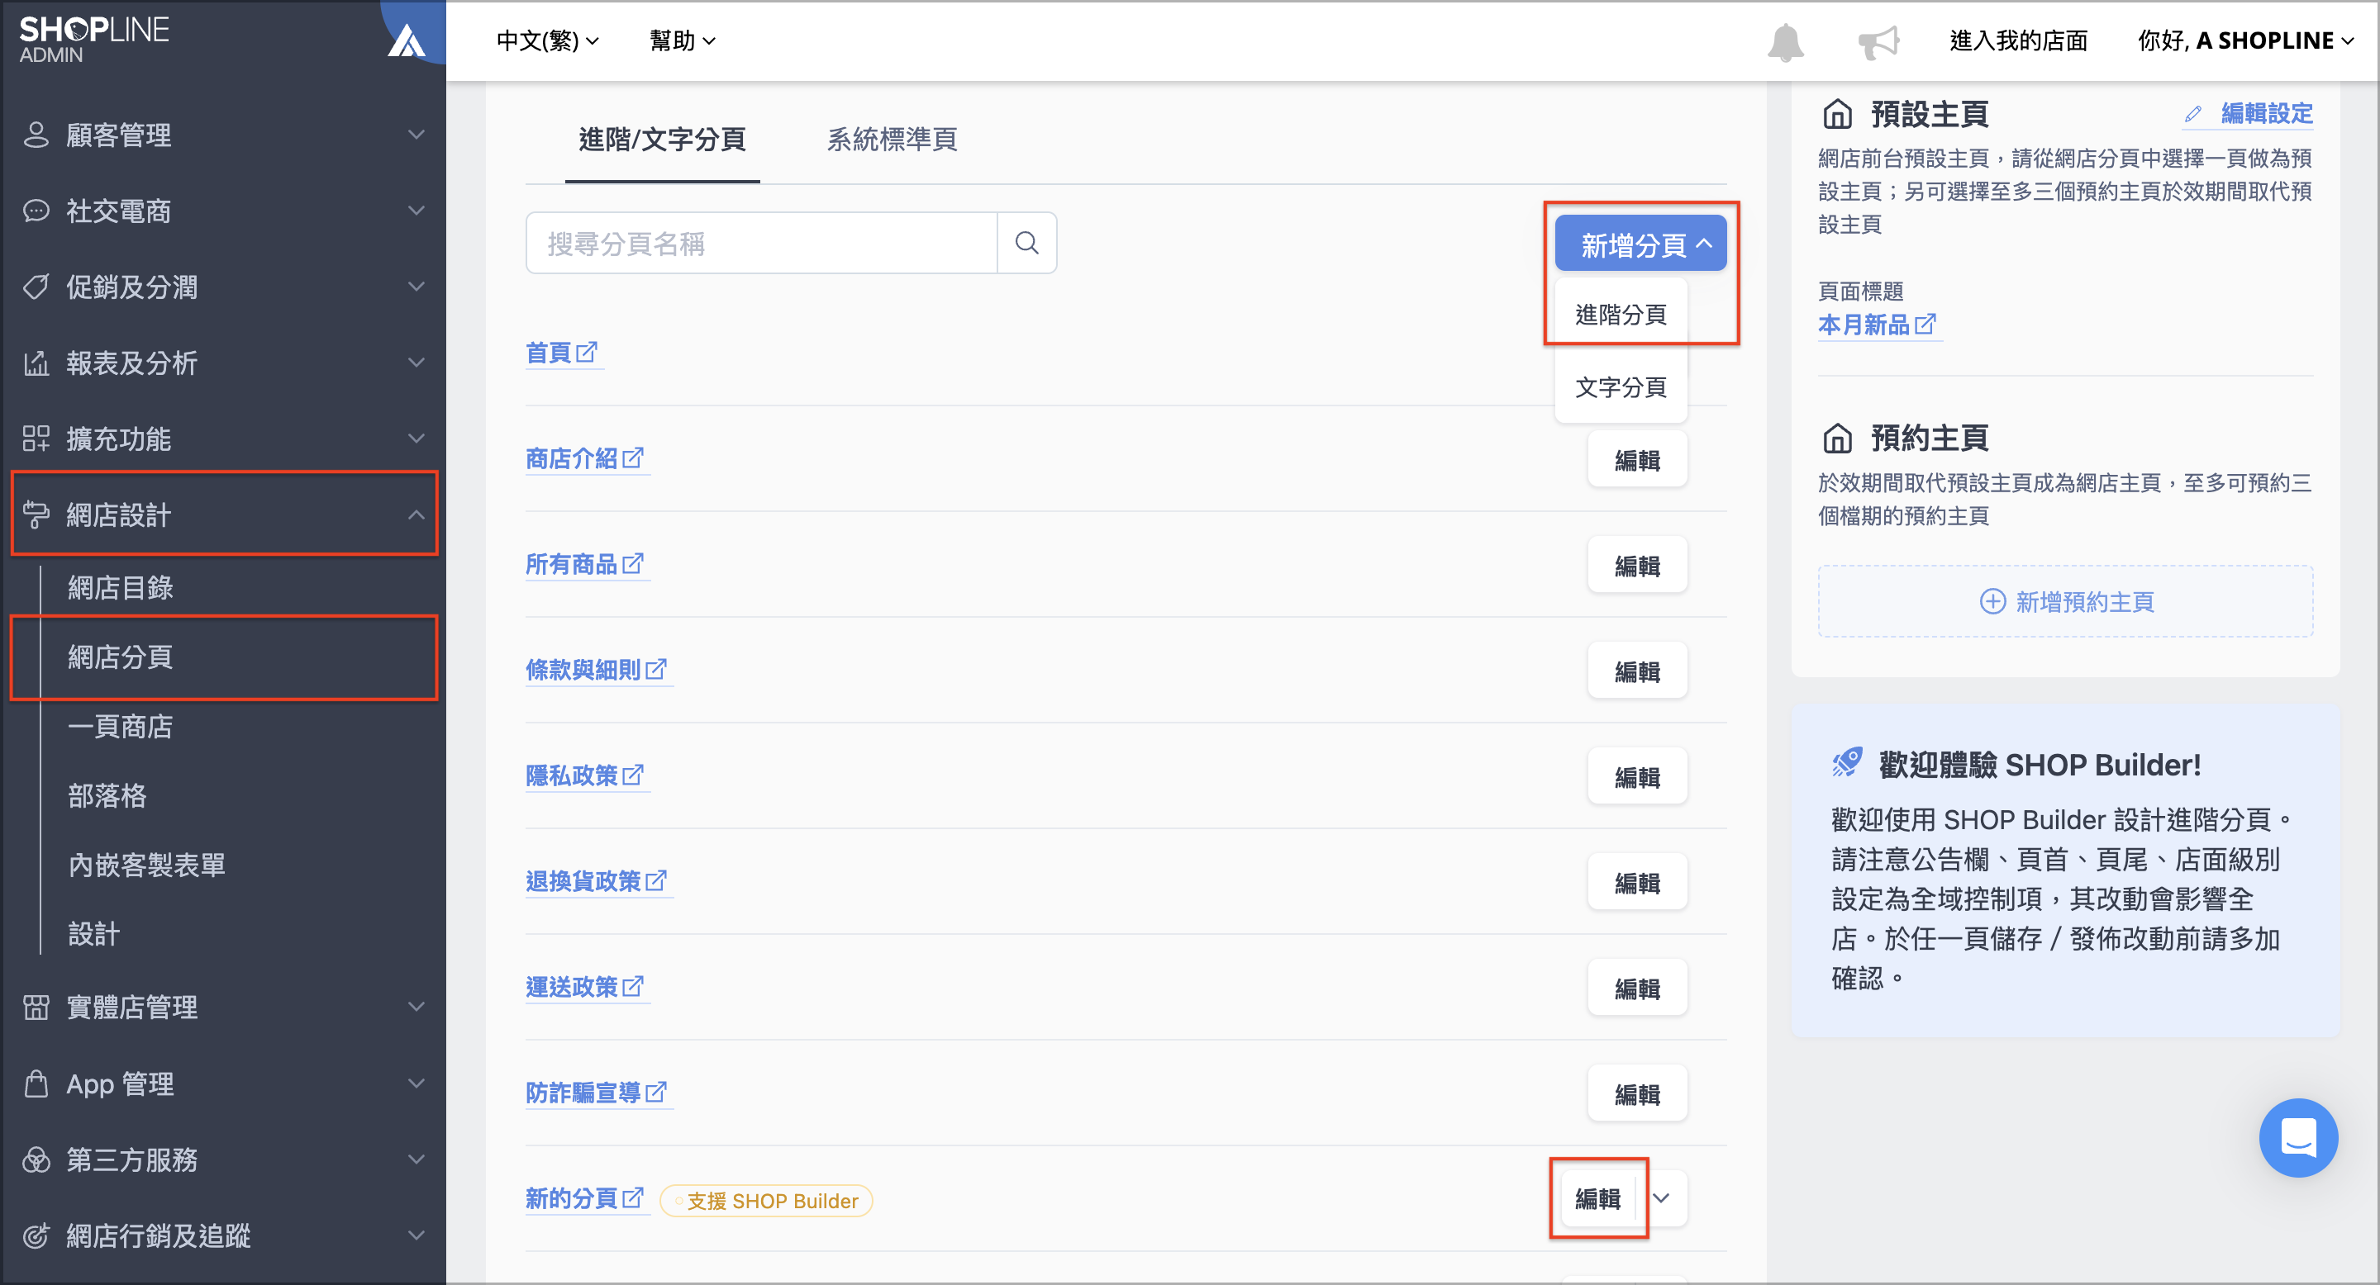Click the 第三方服務 icon
The height and width of the screenshot is (1285, 2380).
(x=35, y=1159)
